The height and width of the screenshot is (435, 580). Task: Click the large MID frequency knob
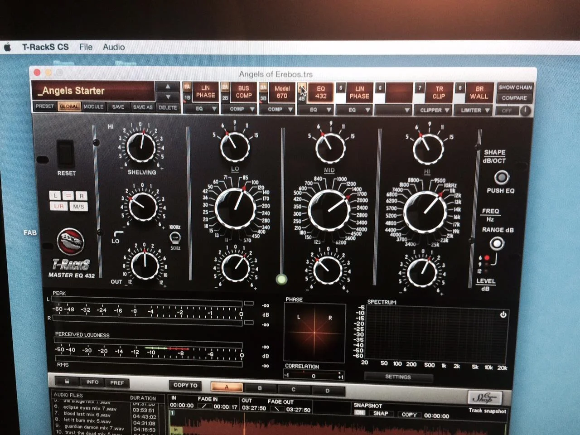coord(329,211)
